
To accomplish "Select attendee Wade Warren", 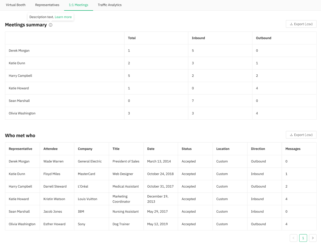I will click(x=54, y=161).
